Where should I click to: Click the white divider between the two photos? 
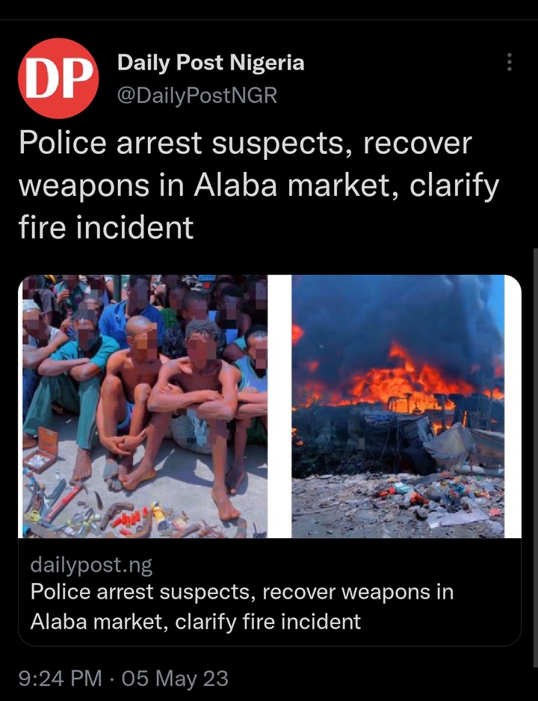[279, 406]
